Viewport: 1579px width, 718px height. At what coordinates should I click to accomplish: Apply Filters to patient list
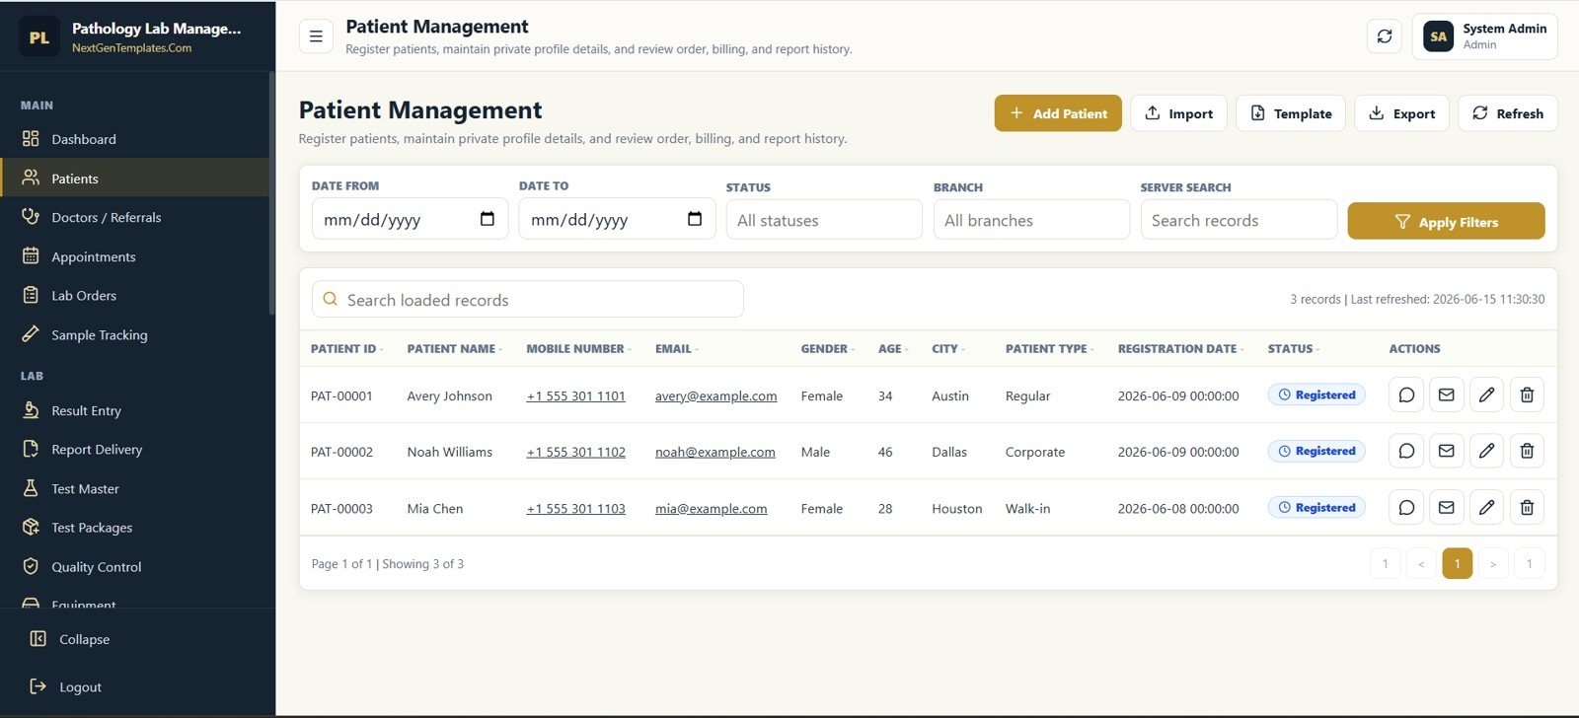pos(1446,221)
